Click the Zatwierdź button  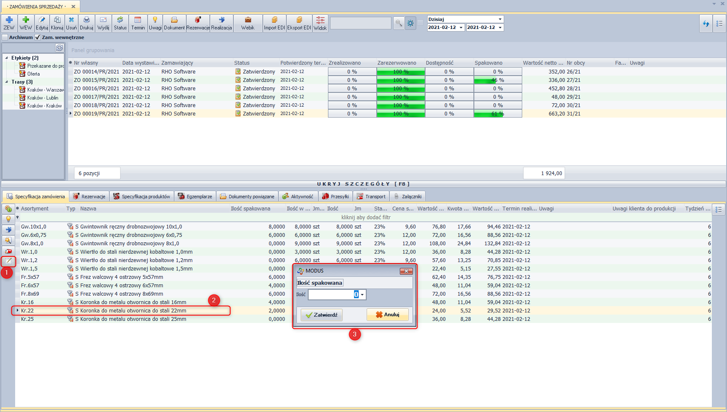click(x=321, y=315)
